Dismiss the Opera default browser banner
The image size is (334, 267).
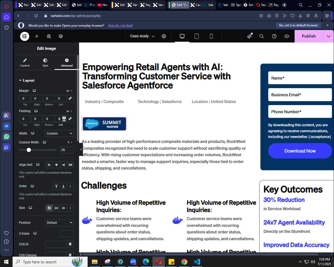(x=327, y=25)
